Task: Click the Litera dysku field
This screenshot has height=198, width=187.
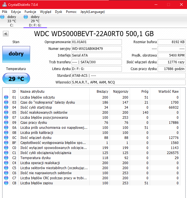Action: click(97, 69)
